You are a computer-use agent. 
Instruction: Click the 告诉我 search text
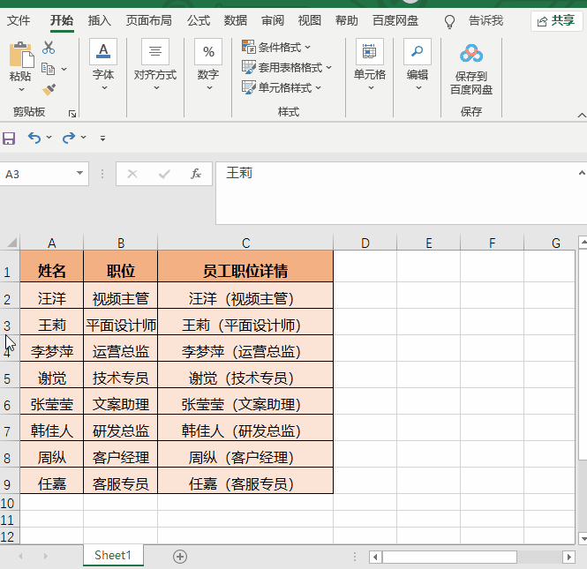coord(485,20)
